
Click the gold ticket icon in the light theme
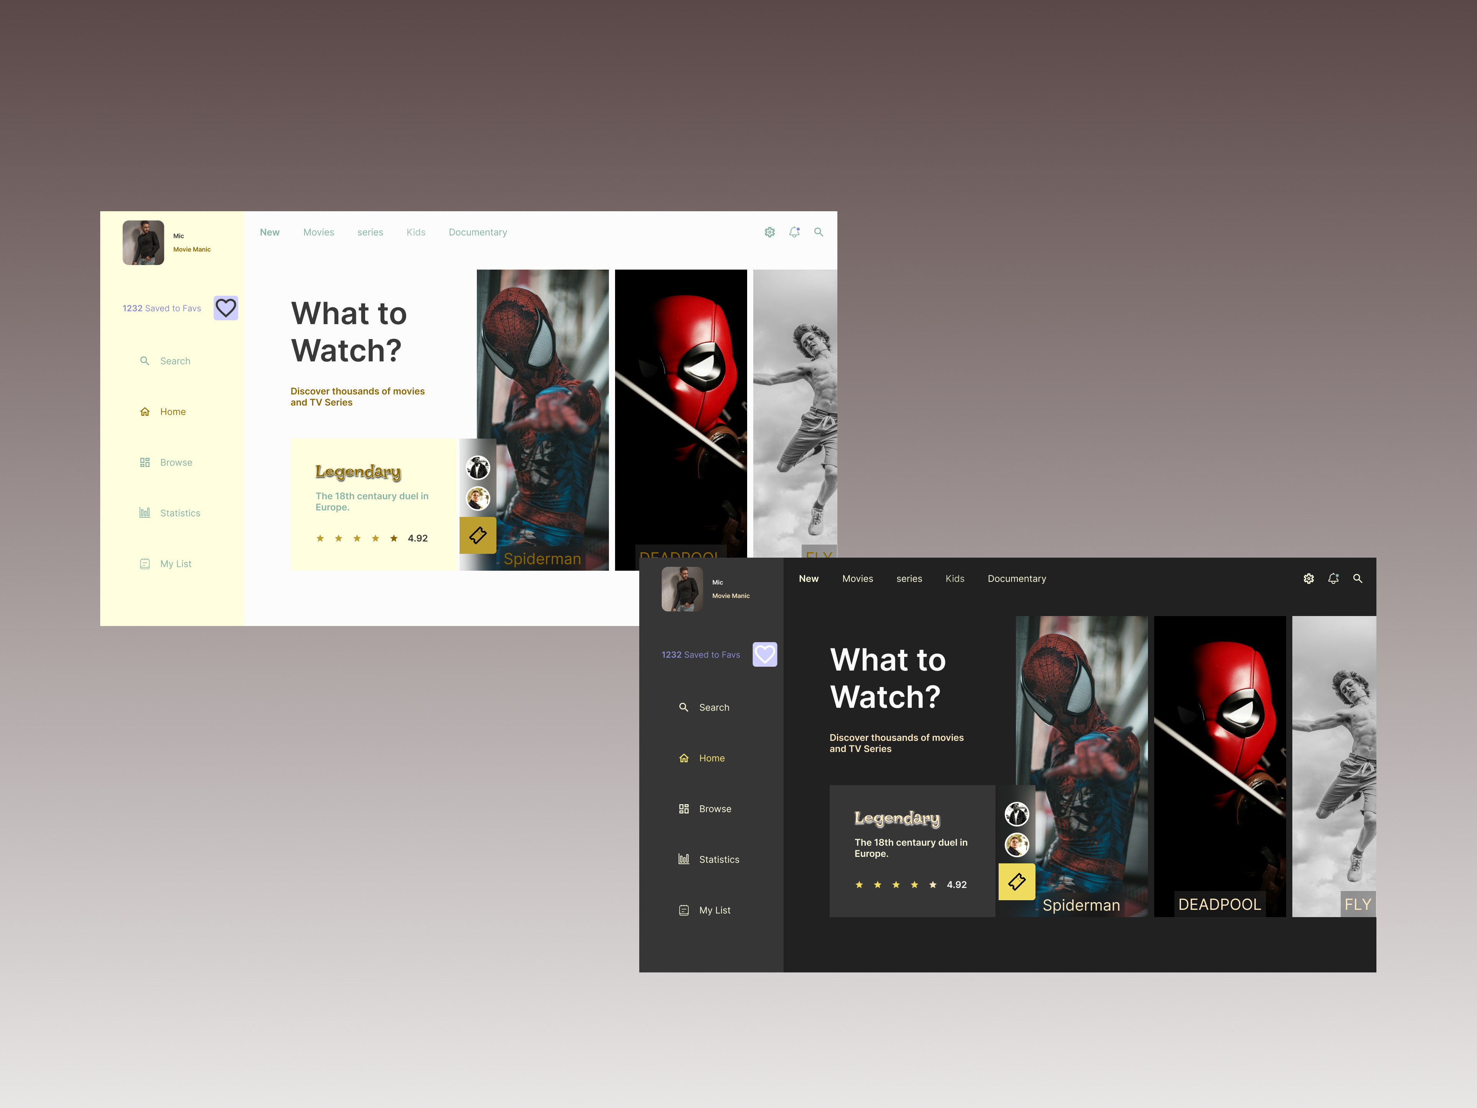[477, 535]
